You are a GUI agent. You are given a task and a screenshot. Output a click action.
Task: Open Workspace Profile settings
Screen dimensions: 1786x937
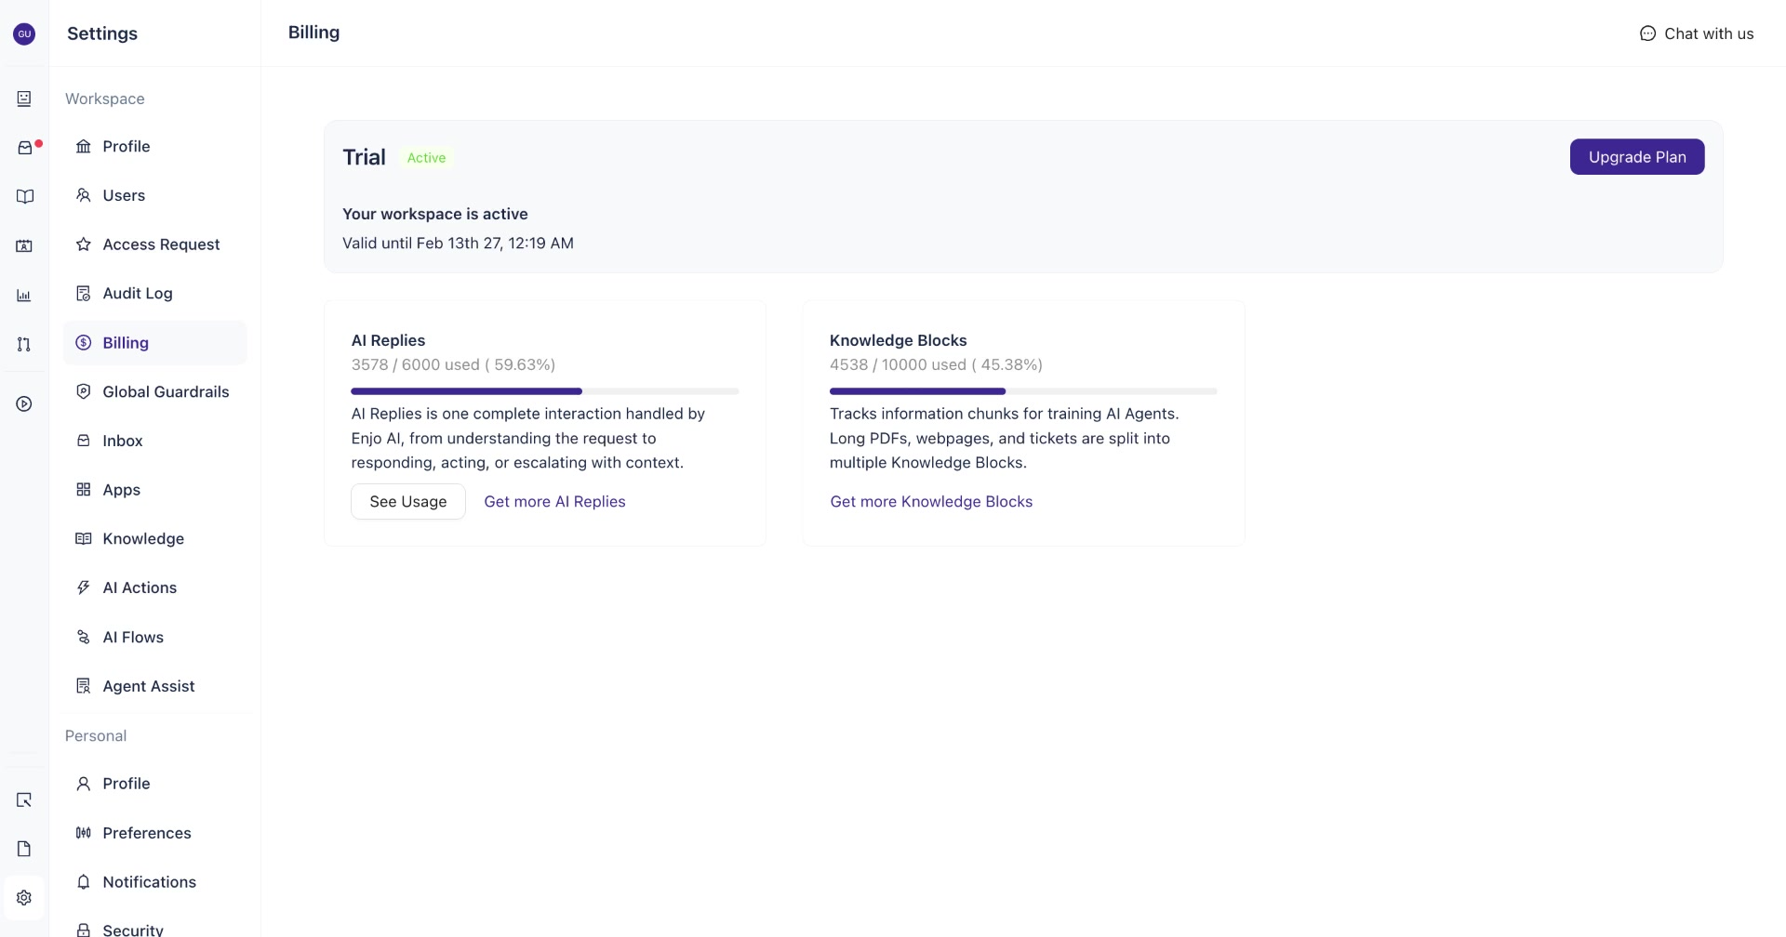point(154,146)
